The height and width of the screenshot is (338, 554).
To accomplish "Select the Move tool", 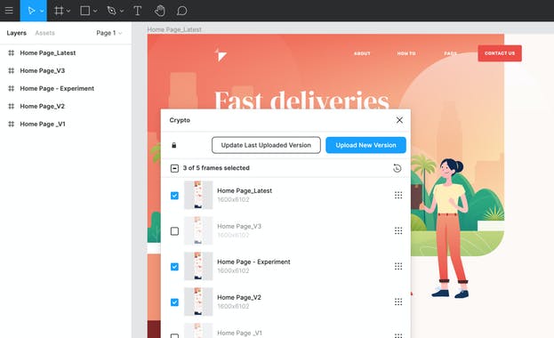I will (31, 11).
